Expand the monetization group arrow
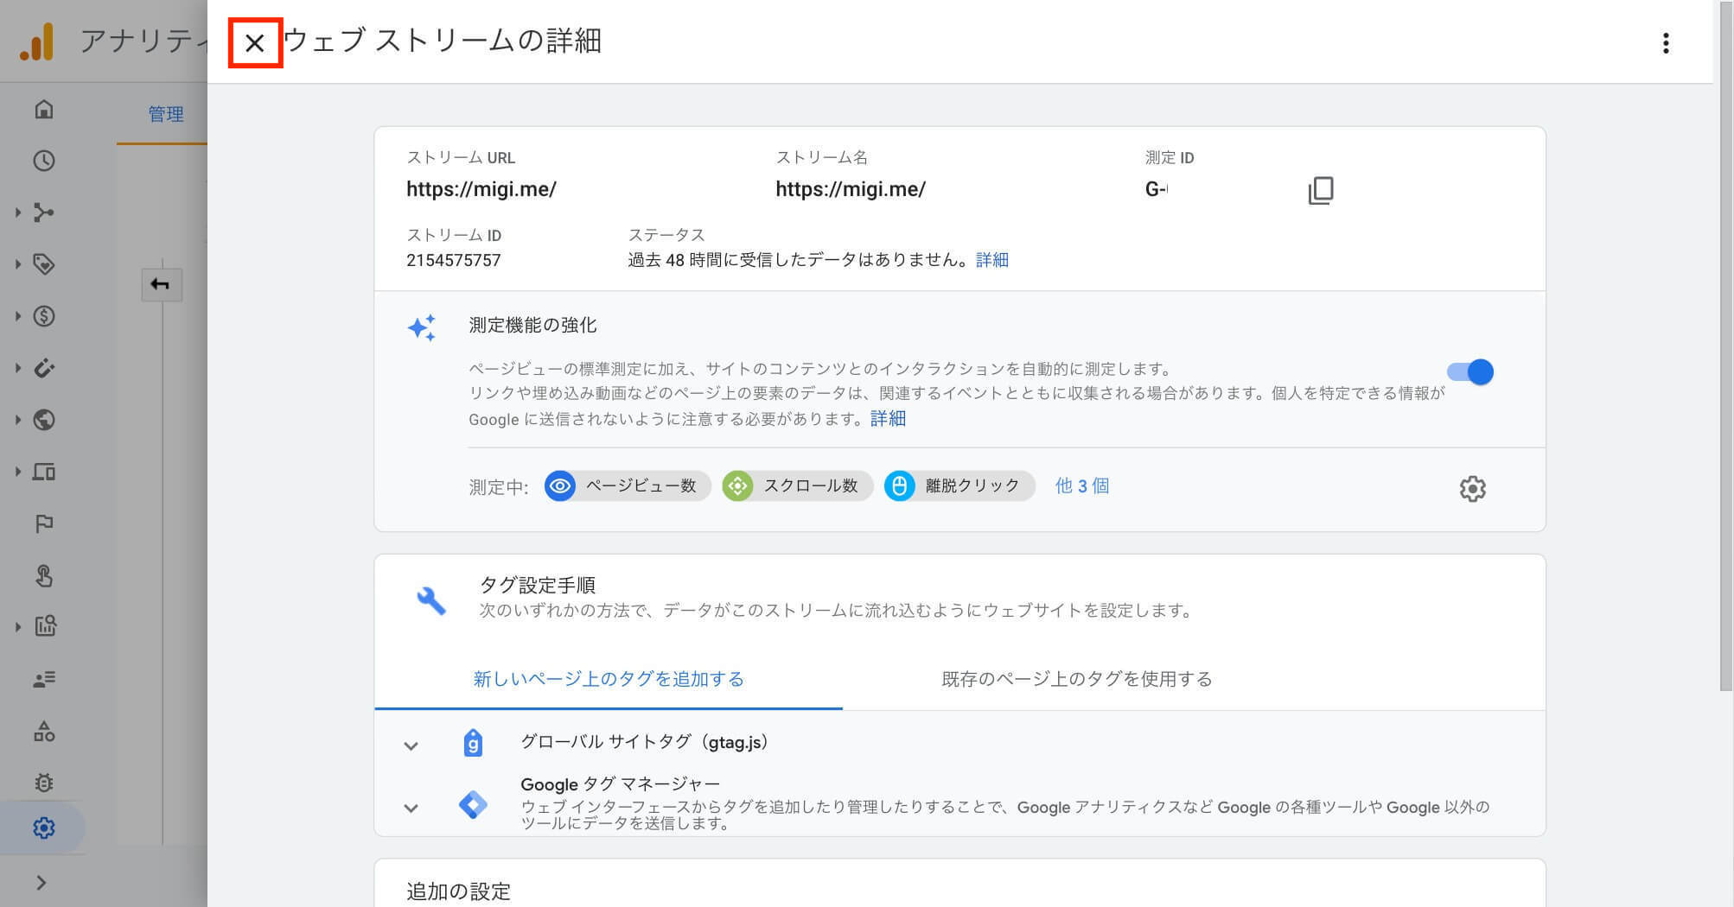Image resolution: width=1734 pixels, height=907 pixels. (17, 316)
